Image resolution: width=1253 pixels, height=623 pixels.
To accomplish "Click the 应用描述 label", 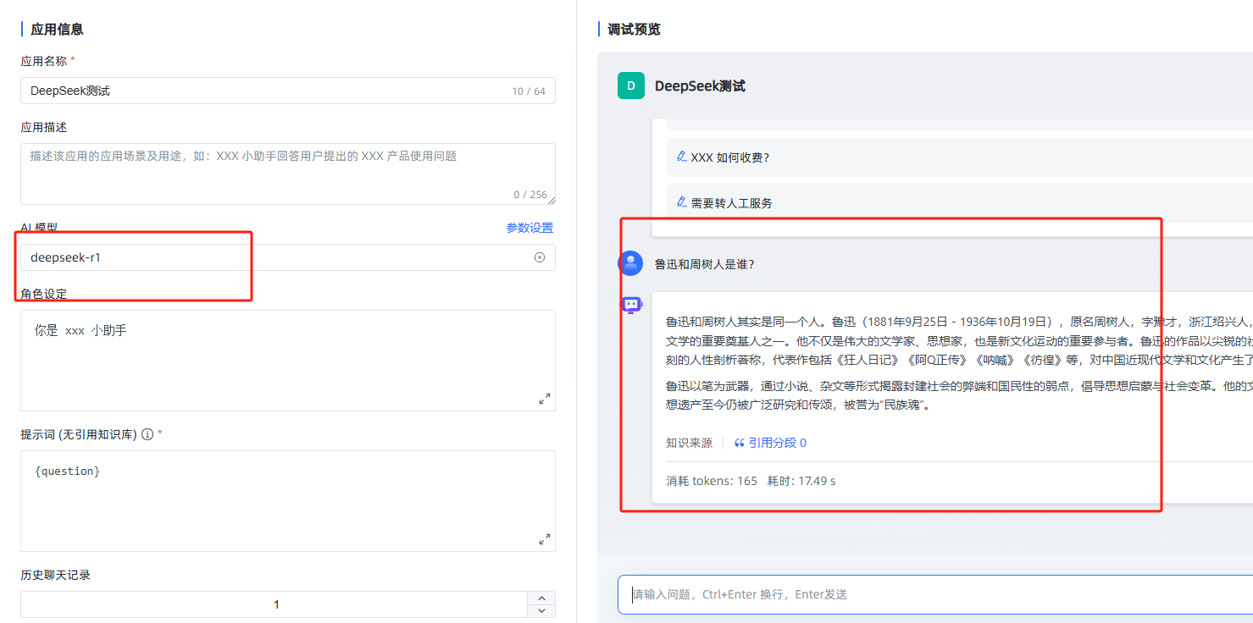I will (43, 127).
